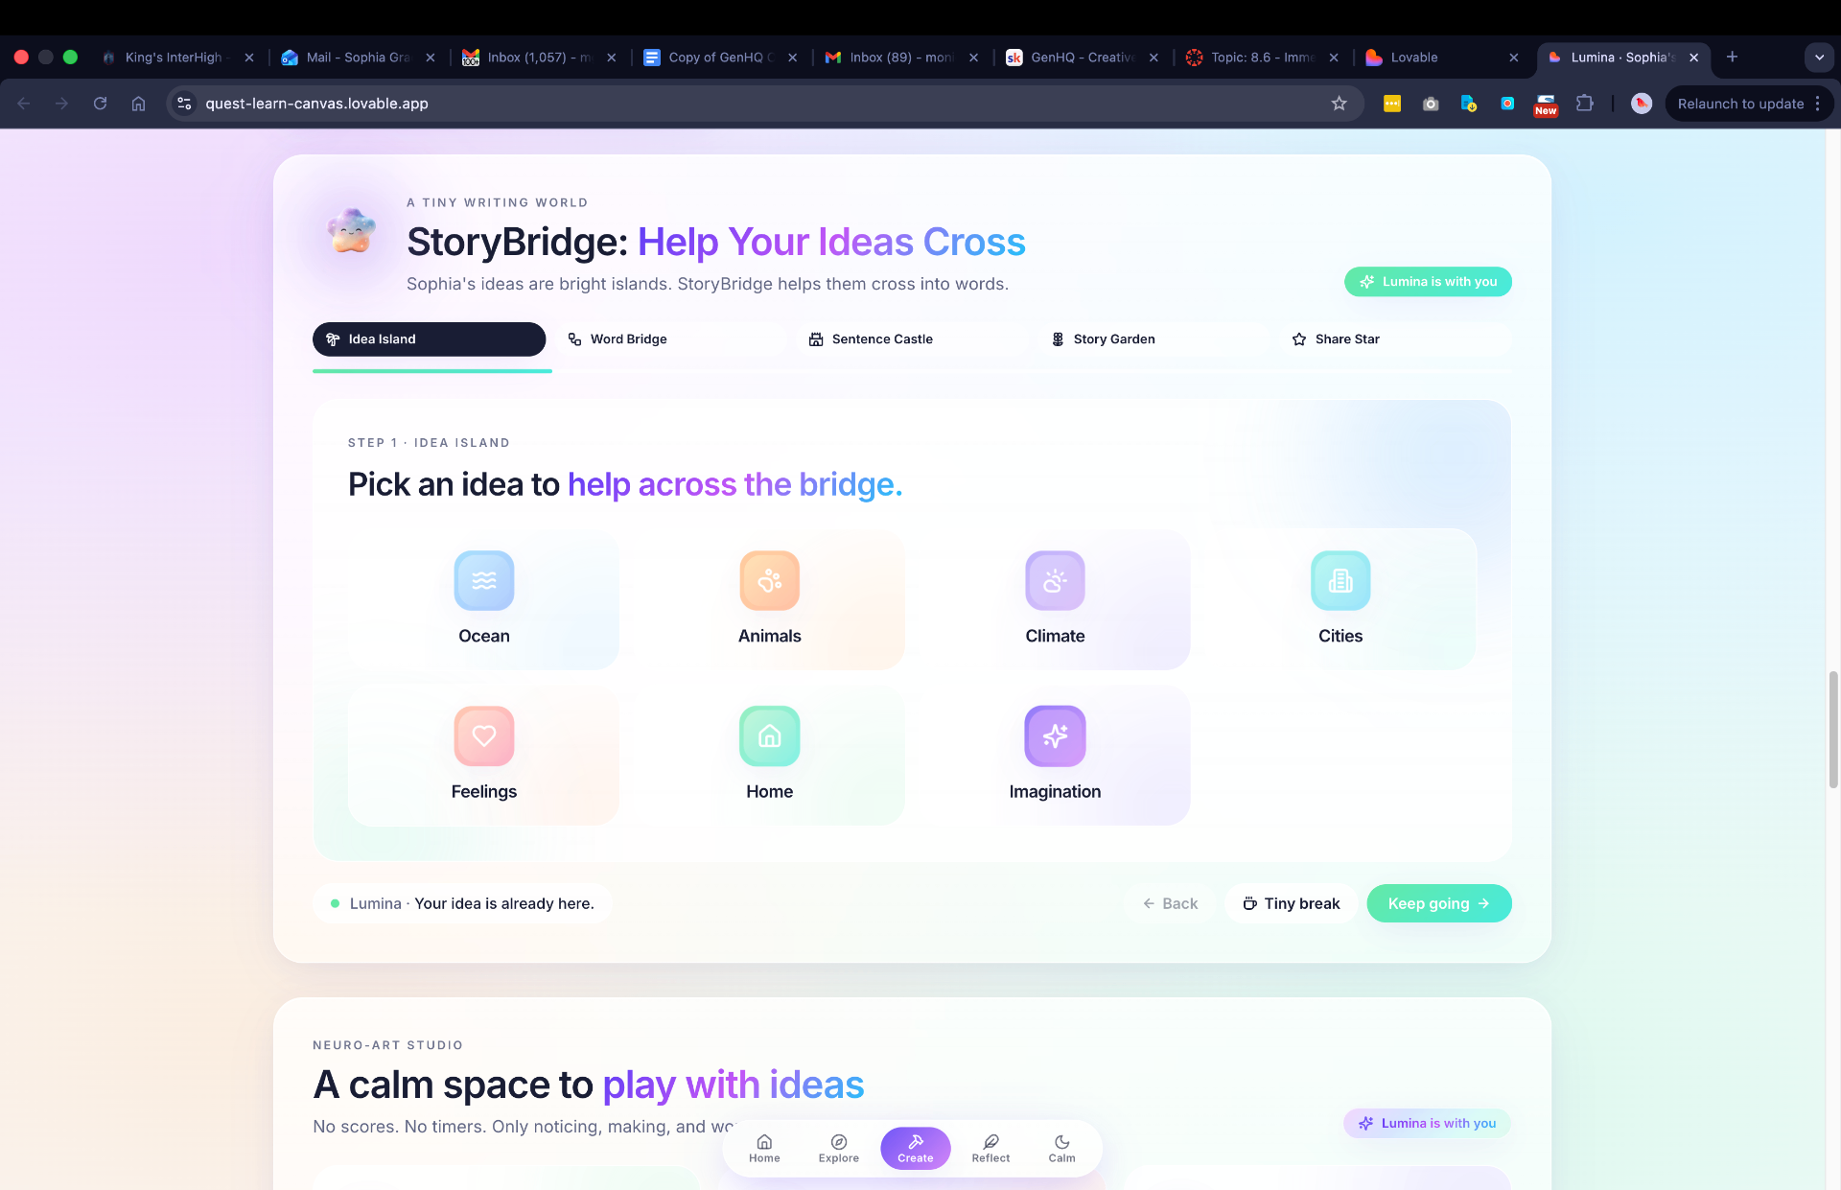Select the Animals paw icon
This screenshot has width=1841, height=1190.
pyautogui.click(x=769, y=580)
